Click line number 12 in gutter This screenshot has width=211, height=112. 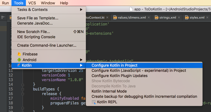pos(11,75)
